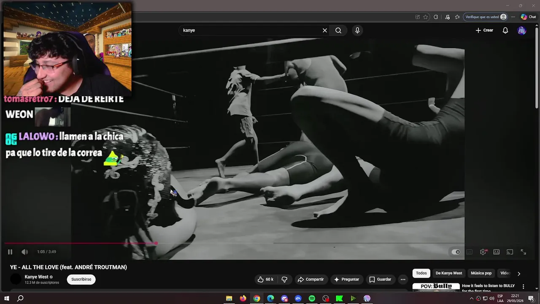Screen dimensions: 540x304
Task: Clear the 'kanye' search text with X
Action: click(325, 30)
